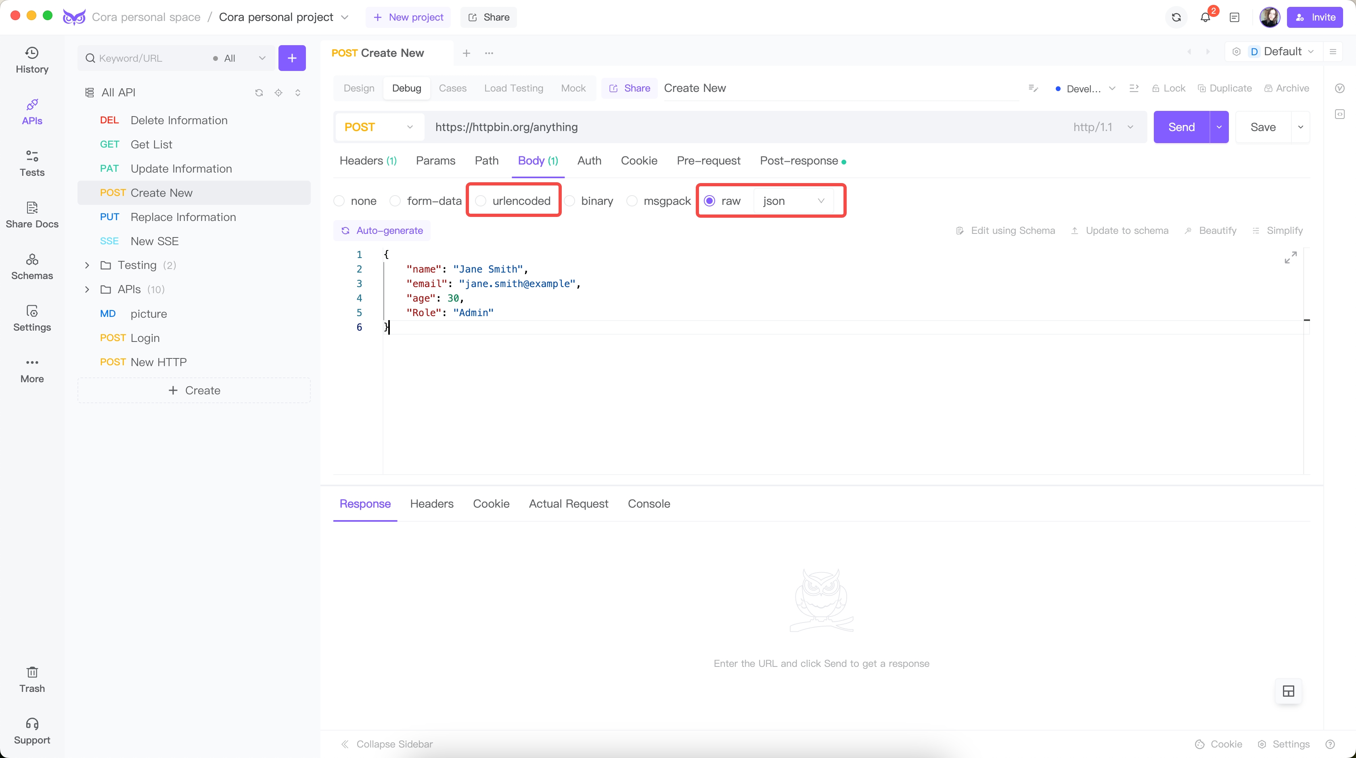The height and width of the screenshot is (758, 1356).
Task: Click Beautify
Action: click(1210, 230)
